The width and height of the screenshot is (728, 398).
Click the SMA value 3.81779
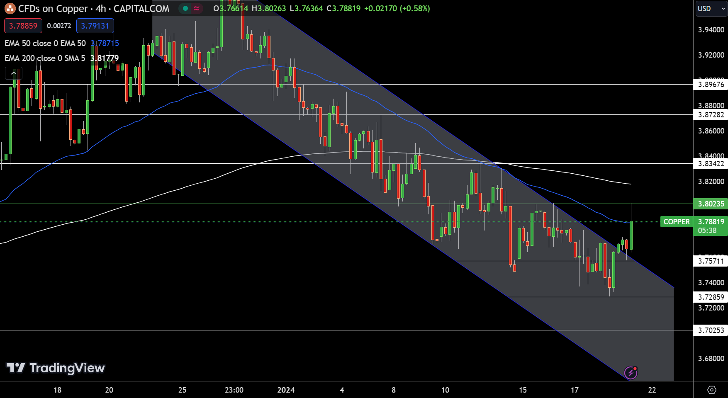click(x=105, y=58)
